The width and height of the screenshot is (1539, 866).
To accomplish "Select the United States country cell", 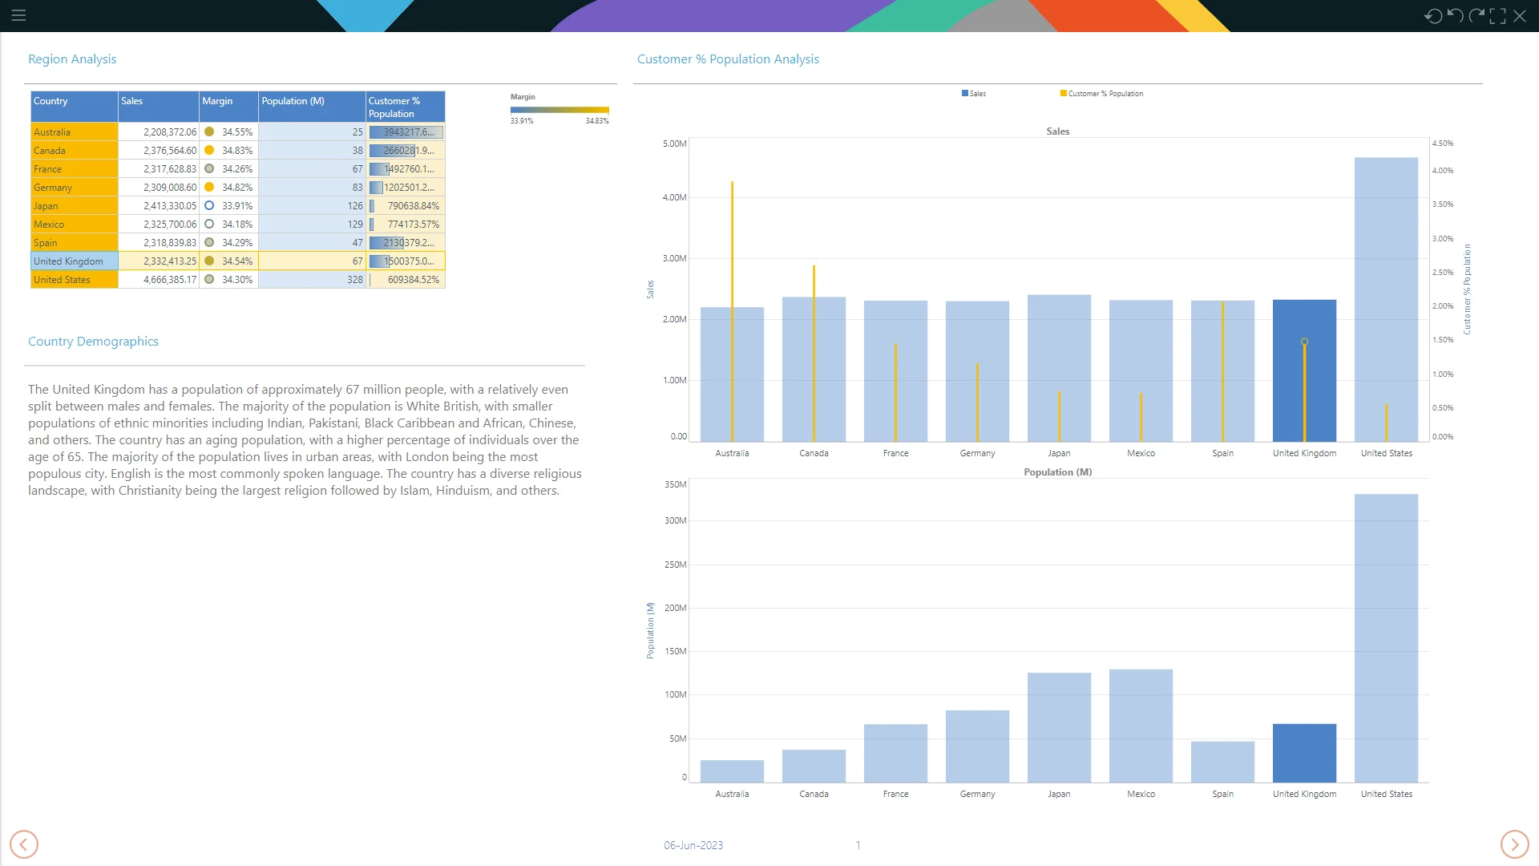I will click(74, 280).
